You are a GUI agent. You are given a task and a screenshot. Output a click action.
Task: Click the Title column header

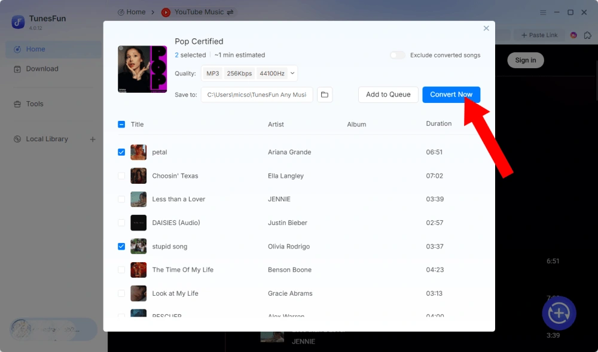click(x=138, y=125)
